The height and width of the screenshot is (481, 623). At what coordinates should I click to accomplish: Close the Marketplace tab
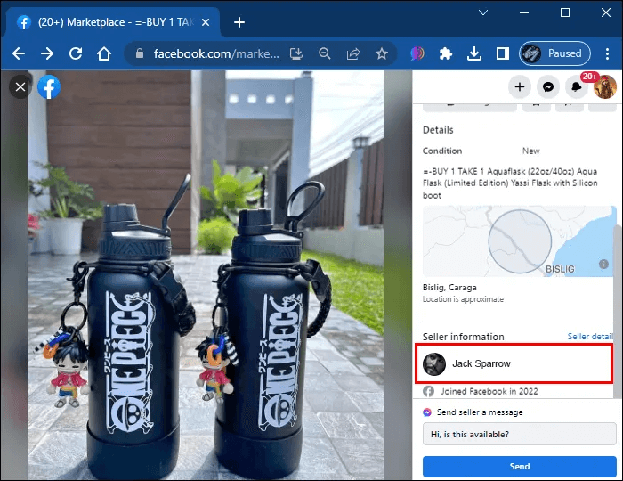tap(206, 22)
